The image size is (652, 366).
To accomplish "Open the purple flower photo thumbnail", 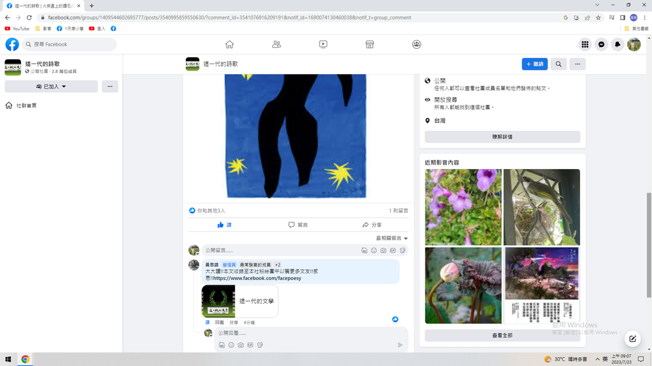I will (463, 207).
